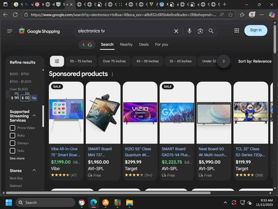Collapse Supported Streaming Services section
This screenshot has height=209, width=278.
[x=34, y=116]
